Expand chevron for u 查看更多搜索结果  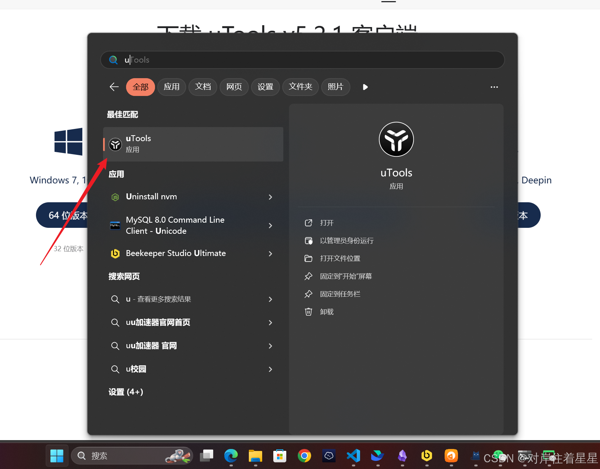(x=270, y=299)
